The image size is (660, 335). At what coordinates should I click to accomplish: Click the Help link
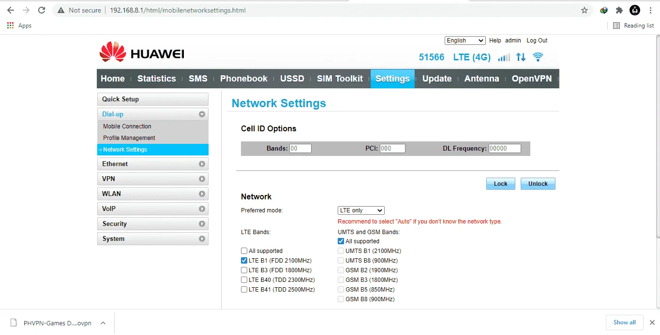tap(495, 41)
